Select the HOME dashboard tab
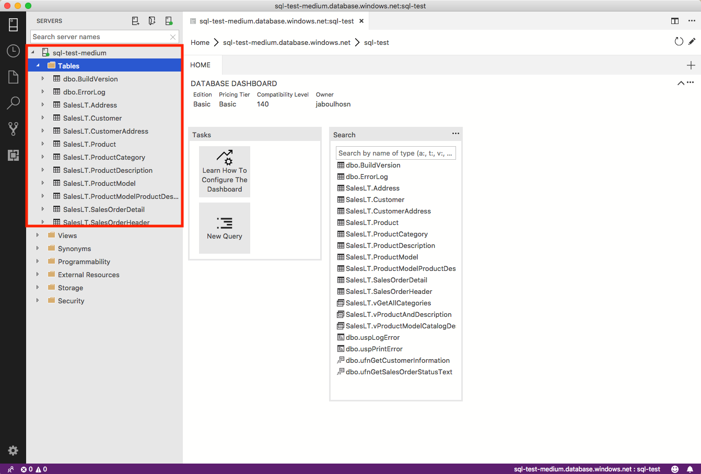The image size is (701, 474). tap(201, 65)
